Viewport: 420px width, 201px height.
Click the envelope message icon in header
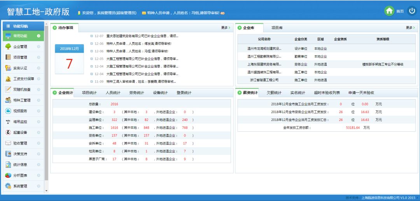[x=144, y=13]
